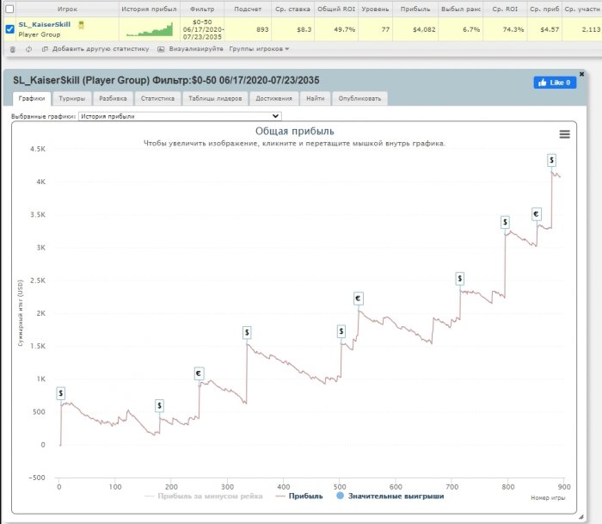Click the topmost $ marker above 4K profit
Screen dimensions: 602x524
point(552,160)
